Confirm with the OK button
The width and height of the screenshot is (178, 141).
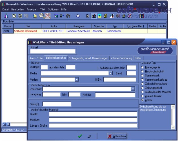click(x=87, y=136)
